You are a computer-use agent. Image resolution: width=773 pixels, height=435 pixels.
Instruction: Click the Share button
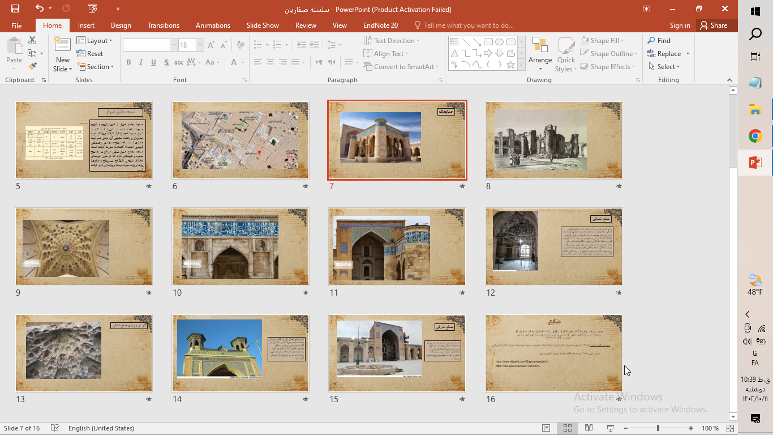click(714, 25)
